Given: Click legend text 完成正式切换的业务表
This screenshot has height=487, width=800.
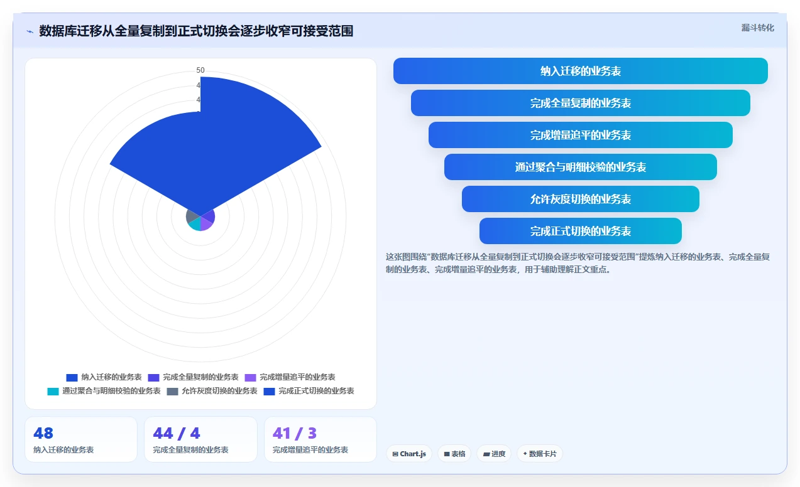Looking at the screenshot, I should coord(316,391).
